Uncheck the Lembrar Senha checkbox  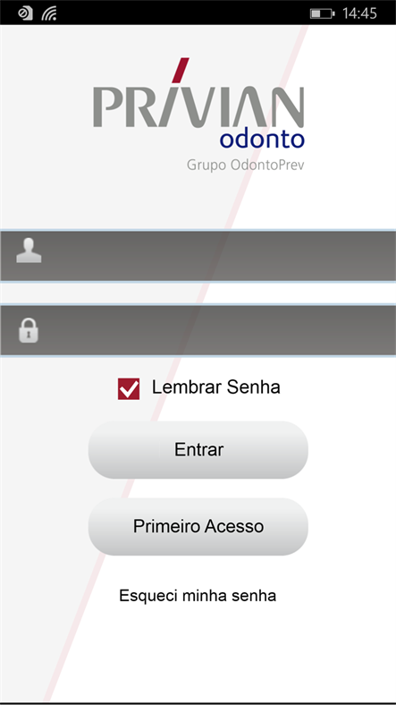[129, 389]
